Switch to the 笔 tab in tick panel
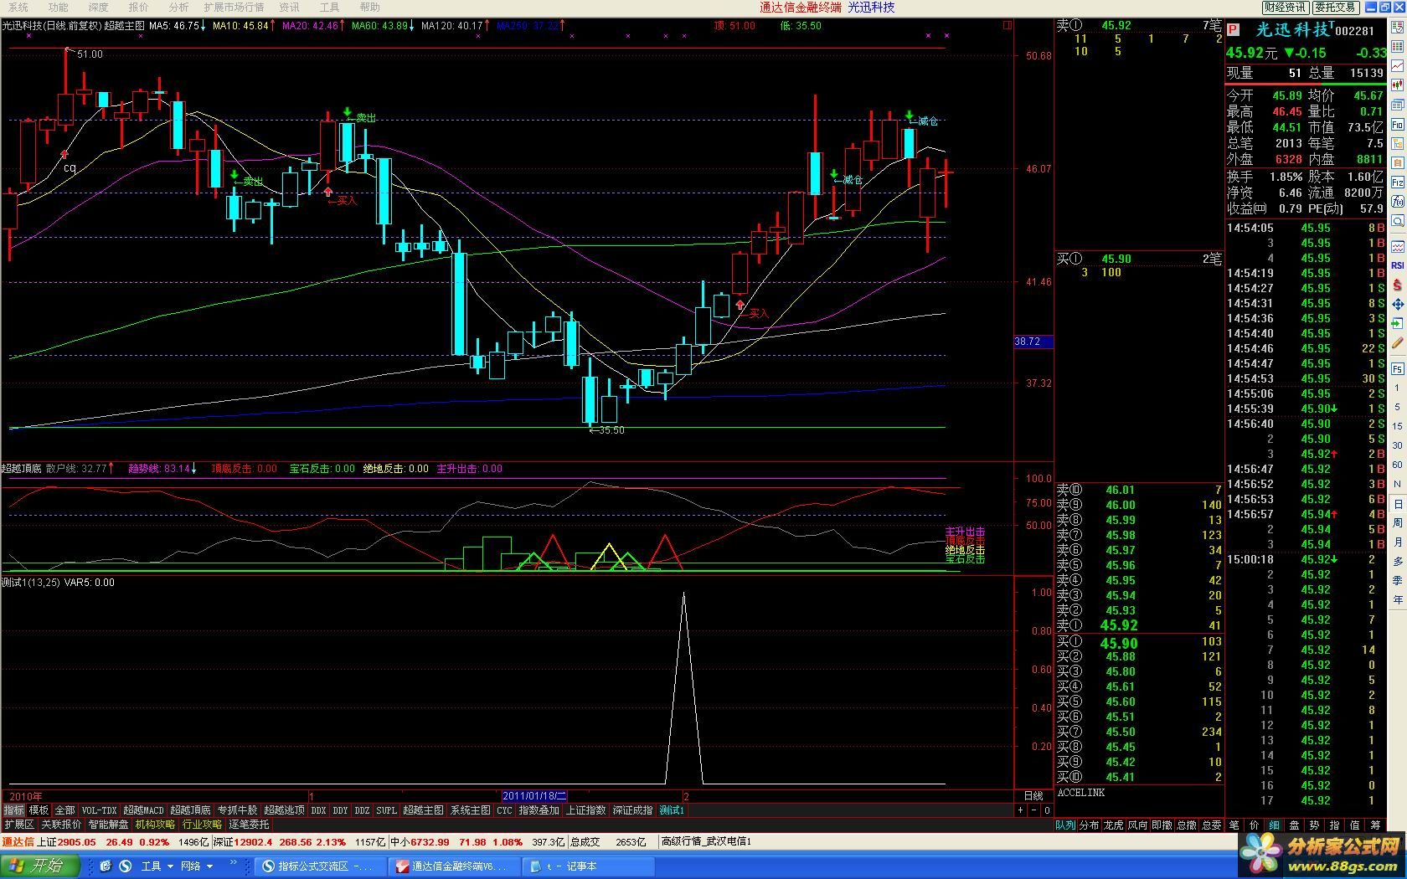 pos(1234,825)
